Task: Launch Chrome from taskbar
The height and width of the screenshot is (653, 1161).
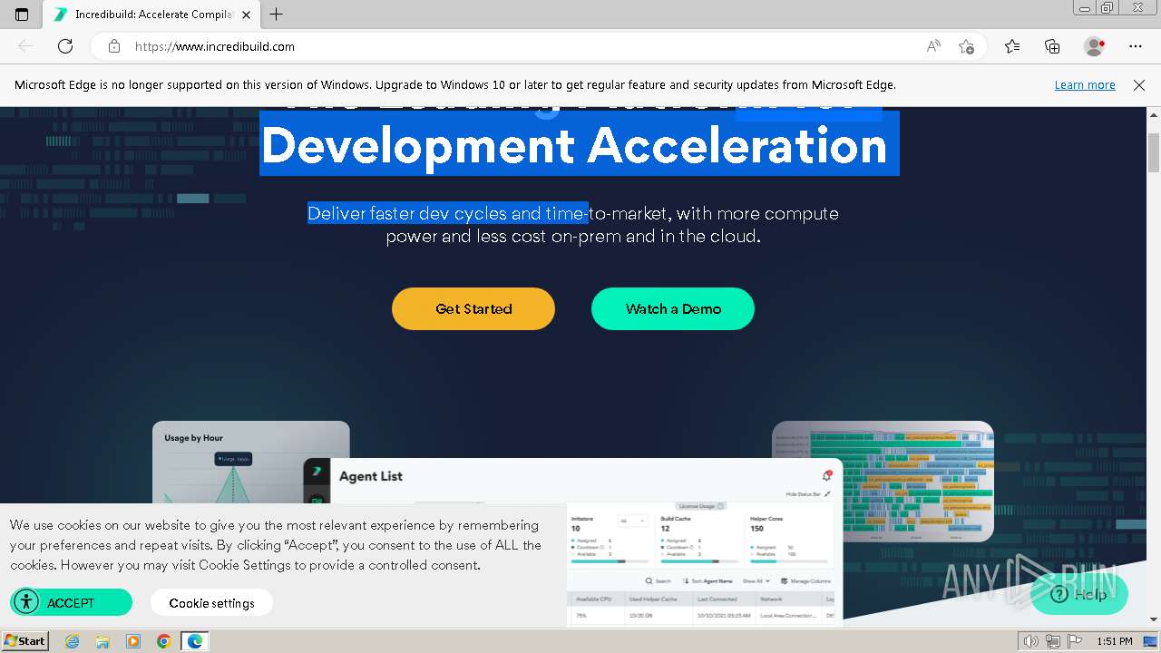Action: point(164,641)
